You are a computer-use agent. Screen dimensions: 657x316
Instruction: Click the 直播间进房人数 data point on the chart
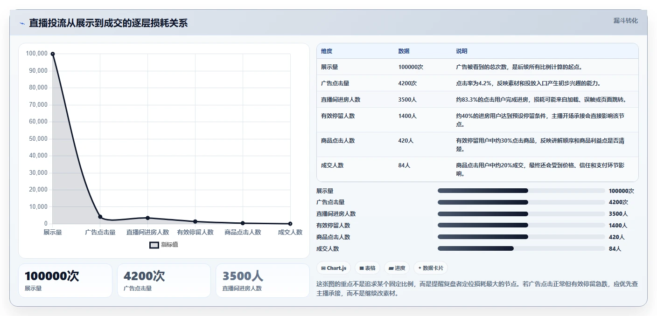[147, 218]
